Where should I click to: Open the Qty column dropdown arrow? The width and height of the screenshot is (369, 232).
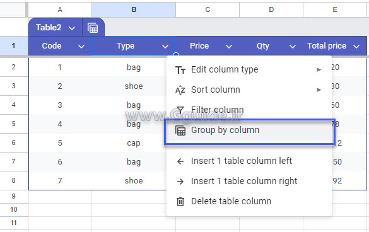[293, 47]
